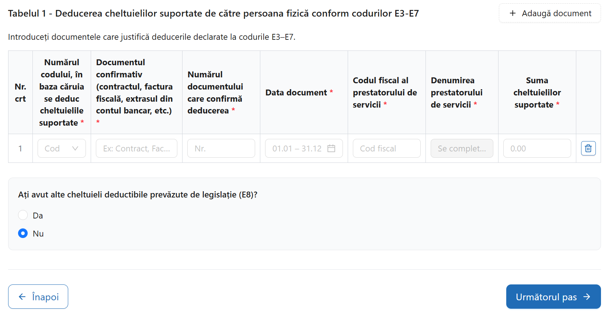This screenshot has height=315, width=608.
Task: Click the right arrow on Următorul pas
Action: [x=587, y=297]
